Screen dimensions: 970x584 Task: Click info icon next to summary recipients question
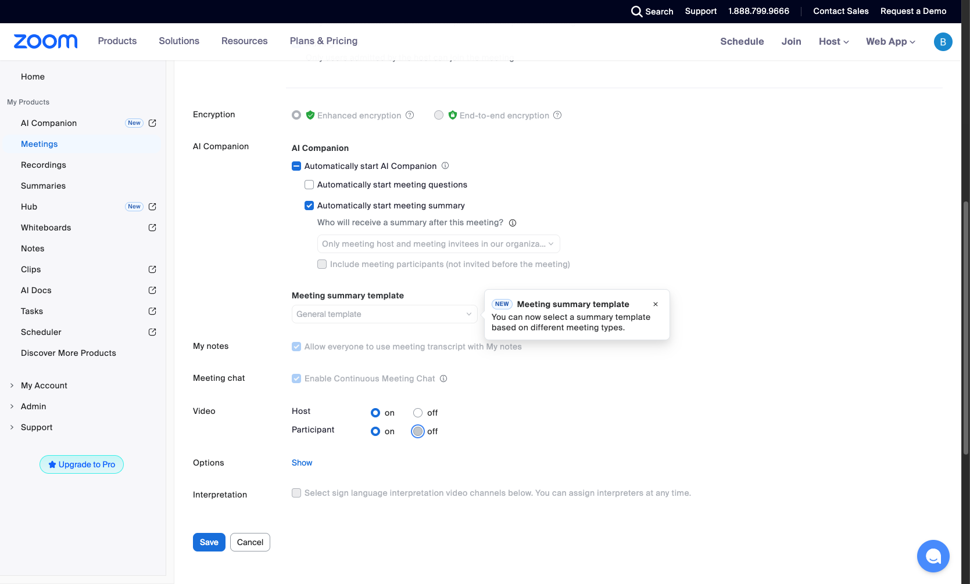(513, 223)
